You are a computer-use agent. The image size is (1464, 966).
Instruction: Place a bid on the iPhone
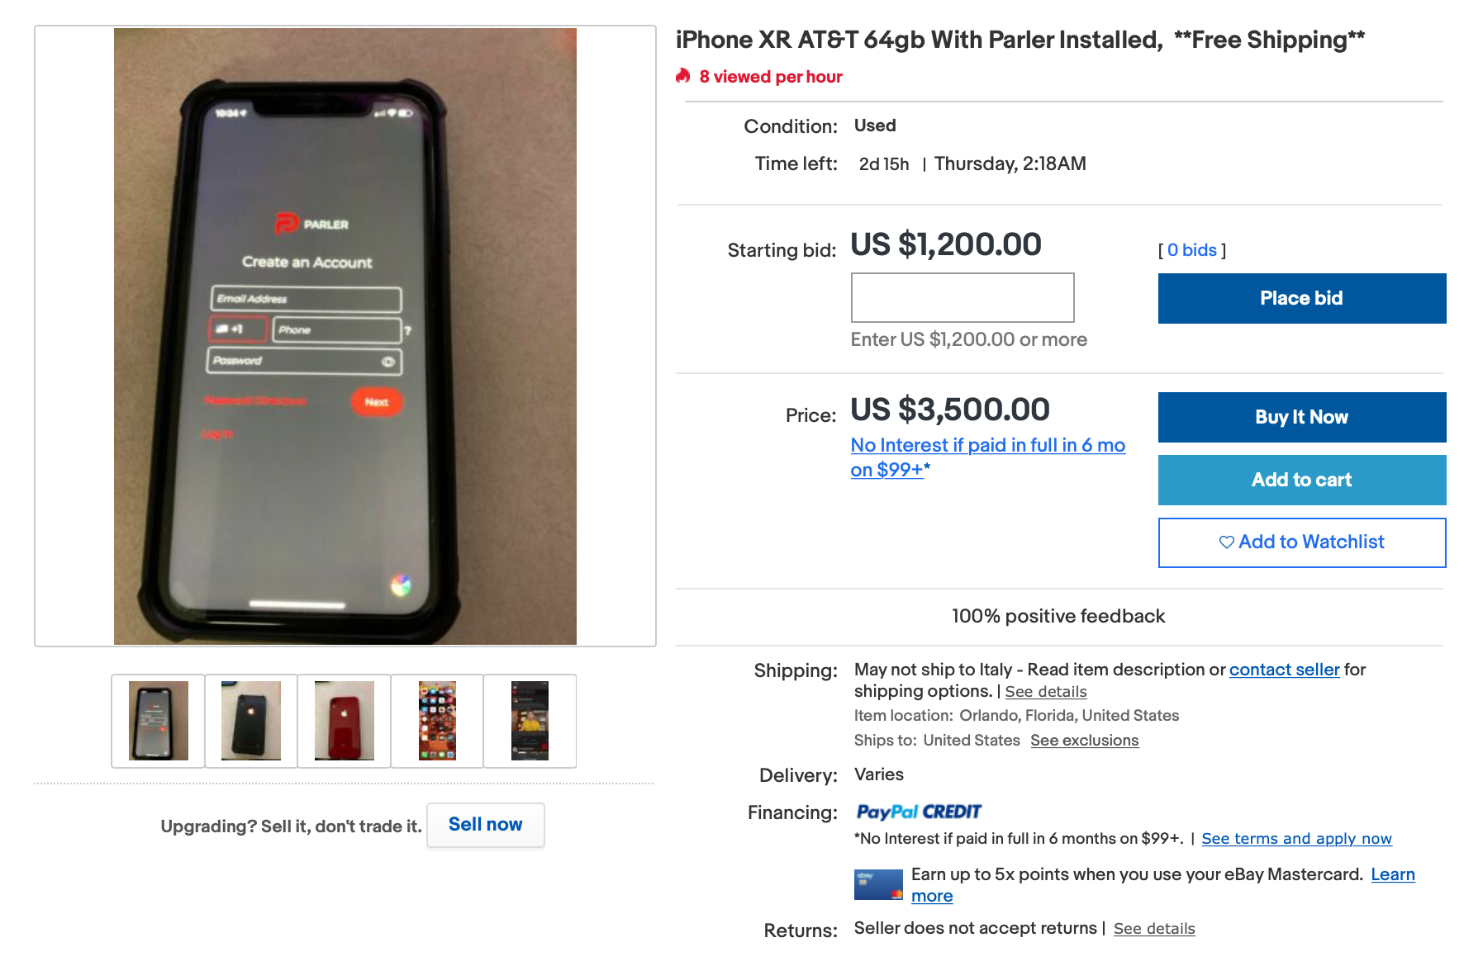point(1302,298)
